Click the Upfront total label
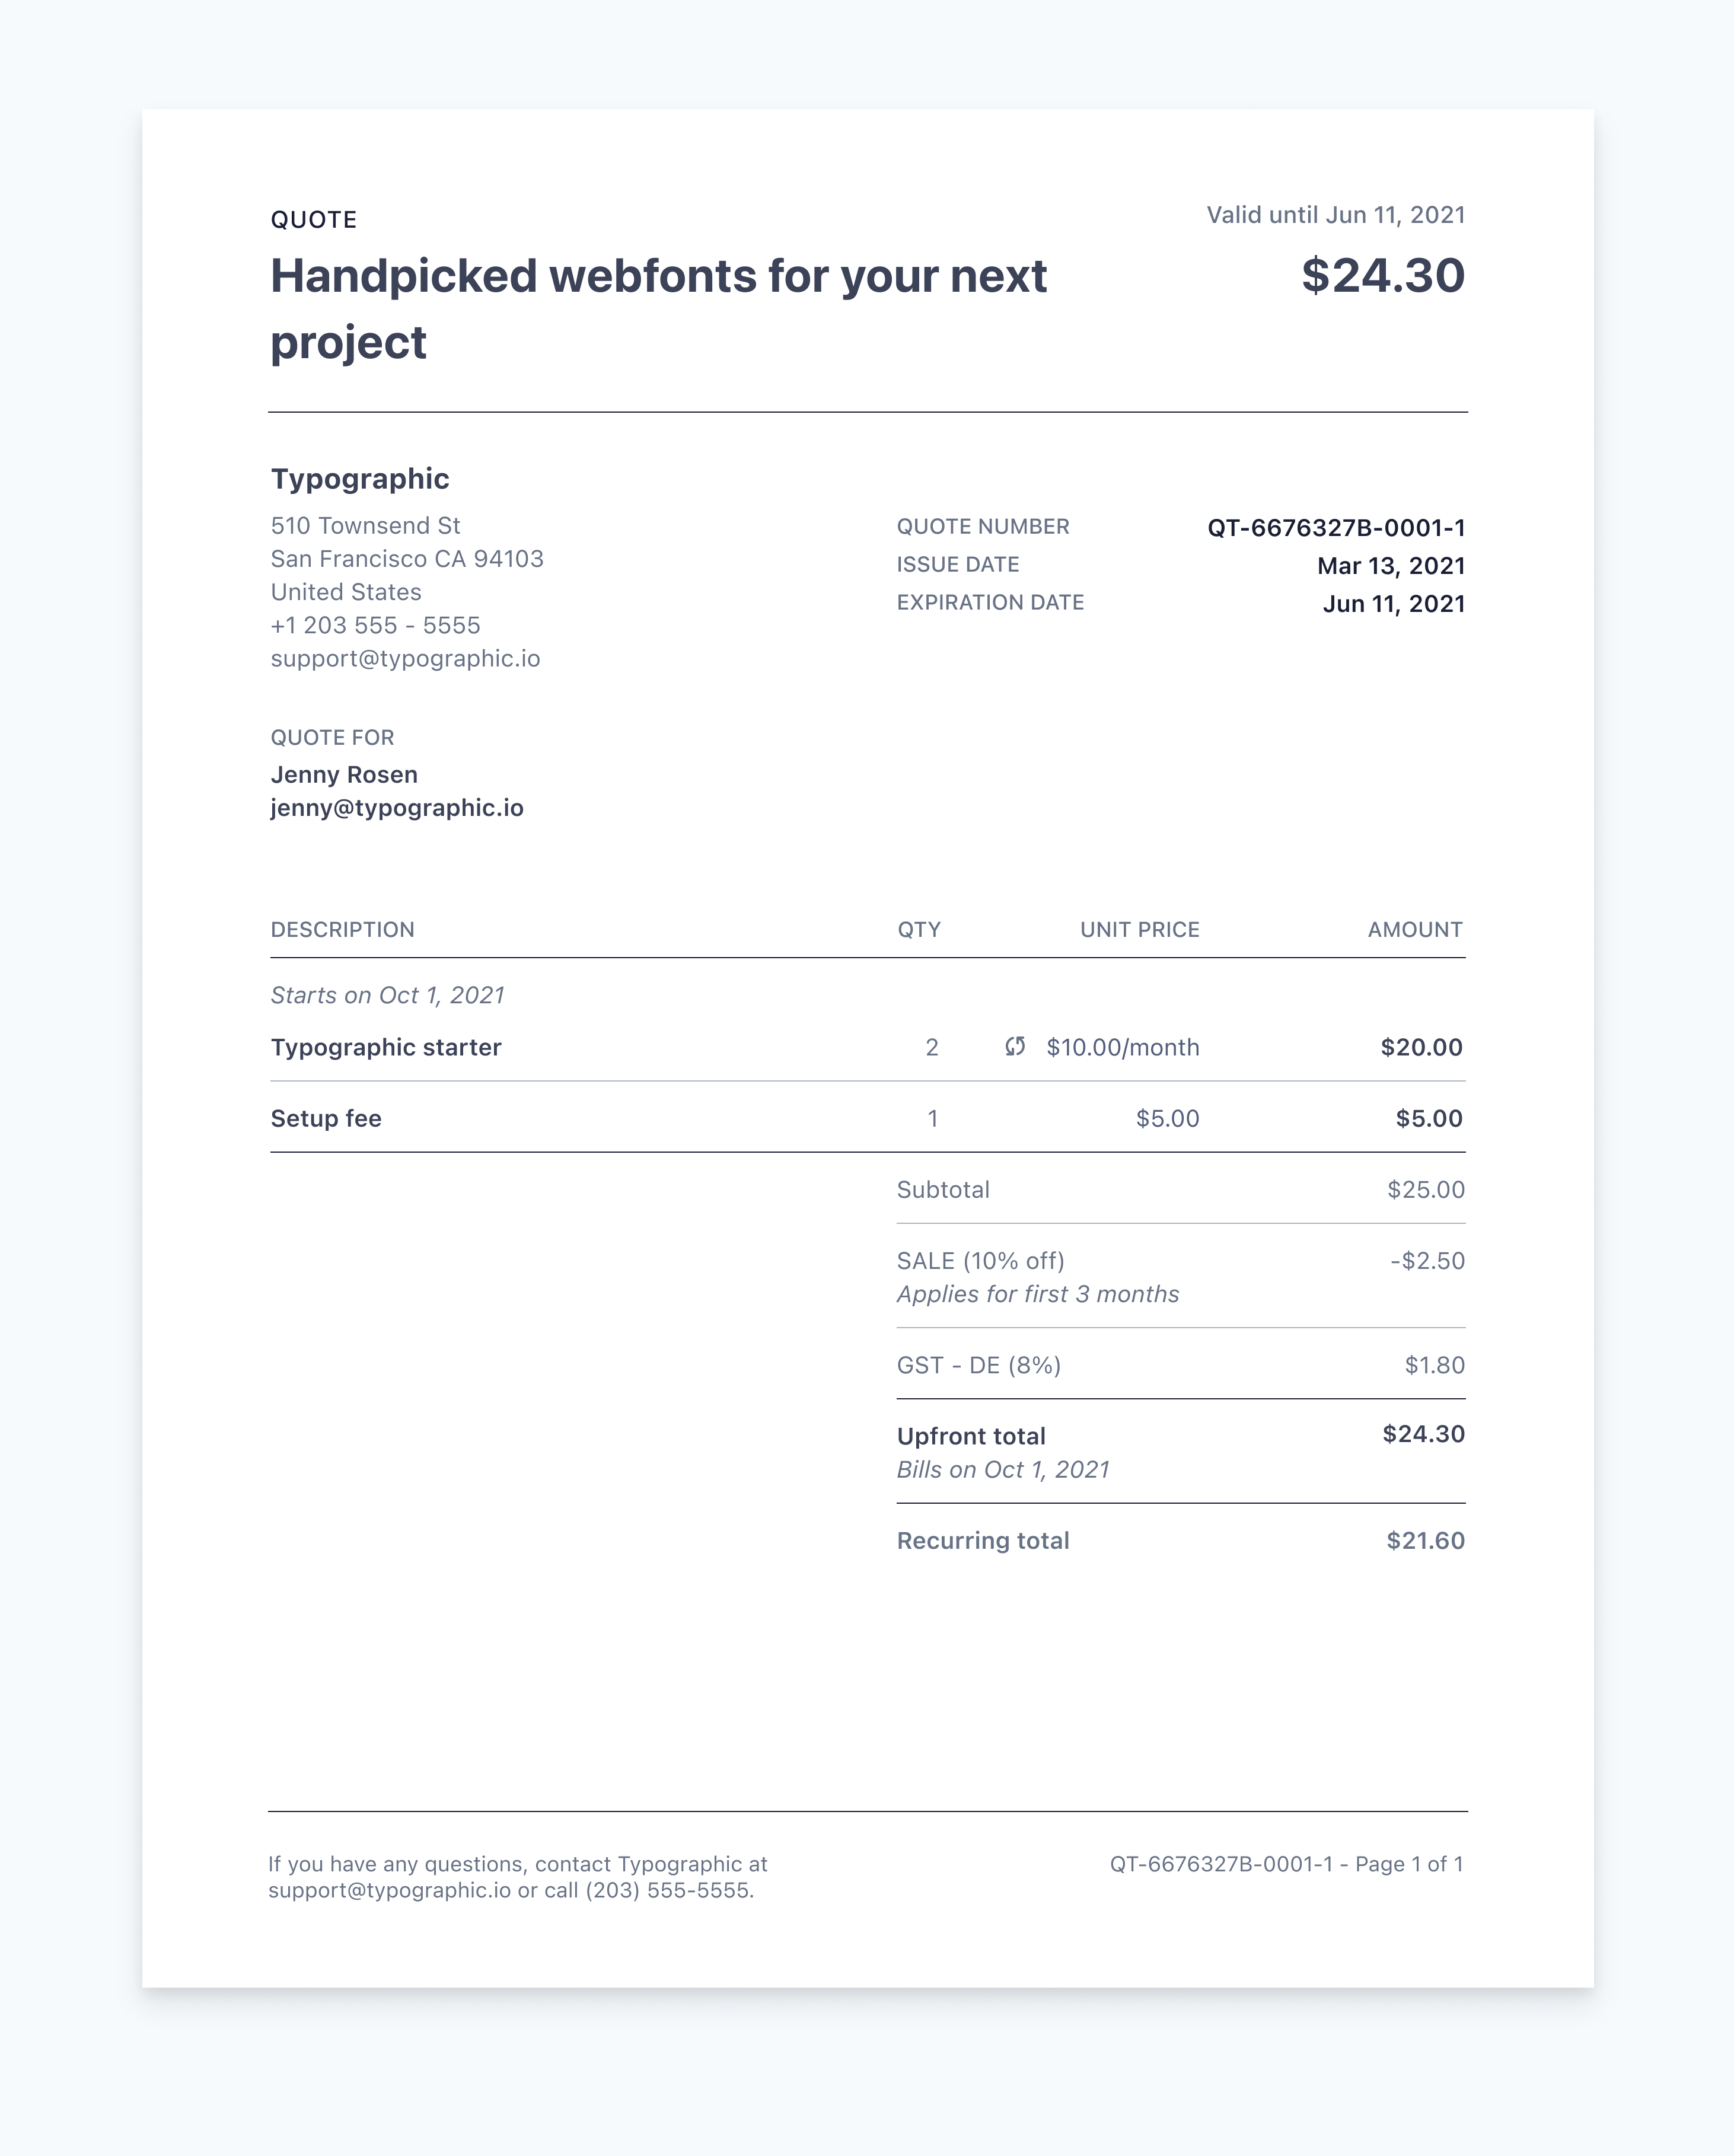The width and height of the screenshot is (1734, 2156). point(971,1436)
